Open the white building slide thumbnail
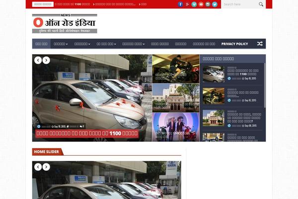298x199 pixels. point(176,98)
